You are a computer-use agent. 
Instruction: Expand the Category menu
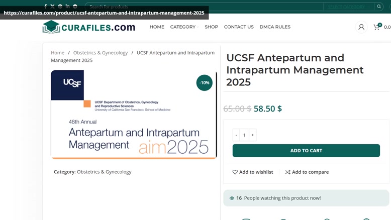[184, 27]
